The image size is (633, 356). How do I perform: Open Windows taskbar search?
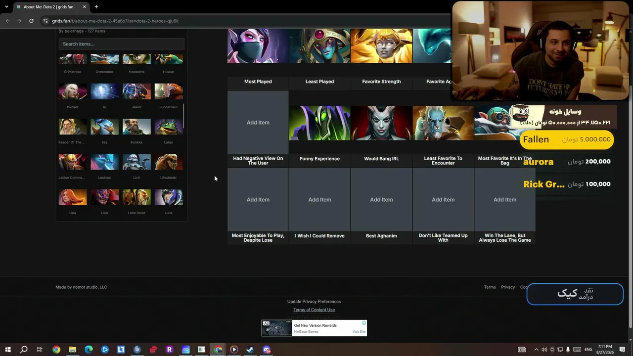pos(24,350)
